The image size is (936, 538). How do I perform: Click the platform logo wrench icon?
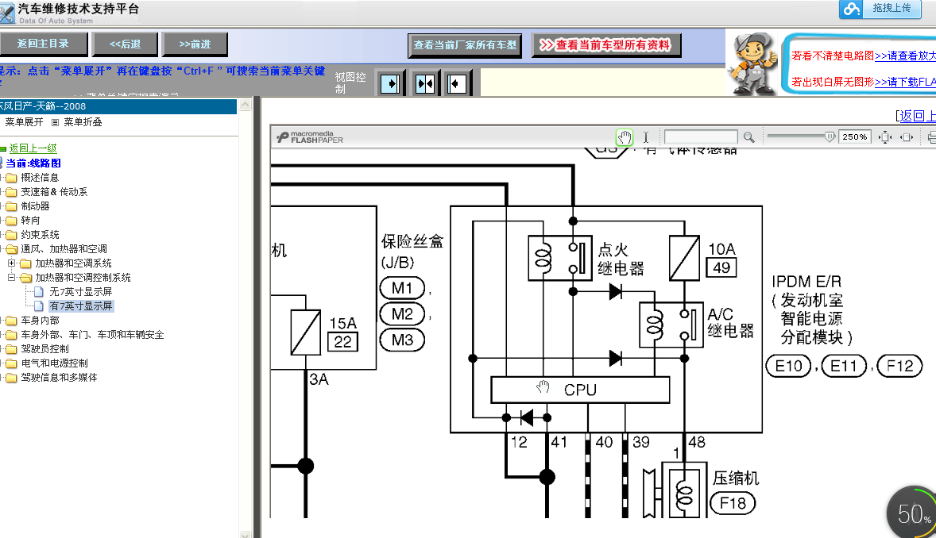pos(8,13)
